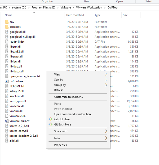Expand the Share with submenu arrow
Viewport: 159px width, 165px height.
(x=106, y=131)
